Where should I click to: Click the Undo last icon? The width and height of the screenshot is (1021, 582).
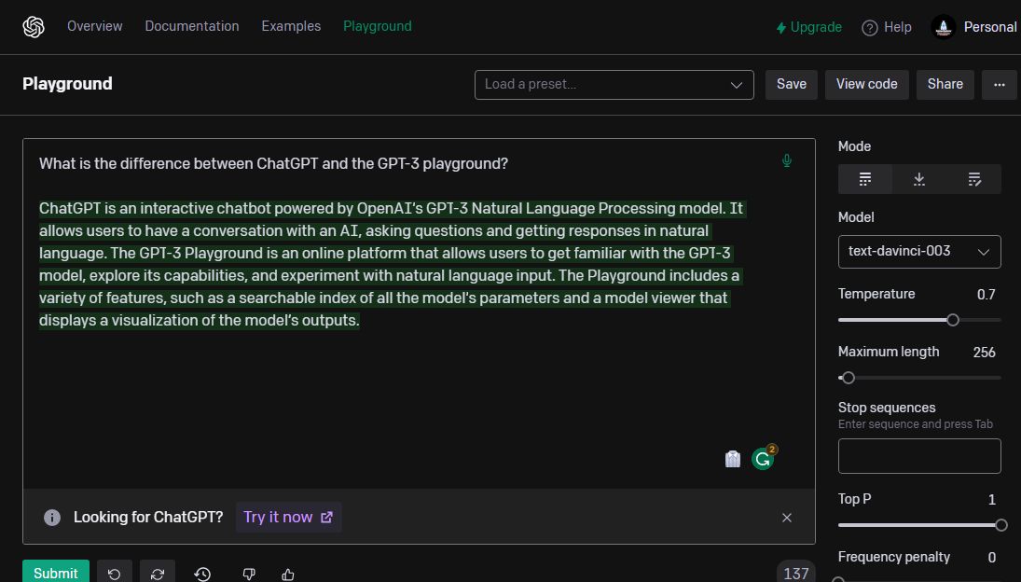point(114,573)
